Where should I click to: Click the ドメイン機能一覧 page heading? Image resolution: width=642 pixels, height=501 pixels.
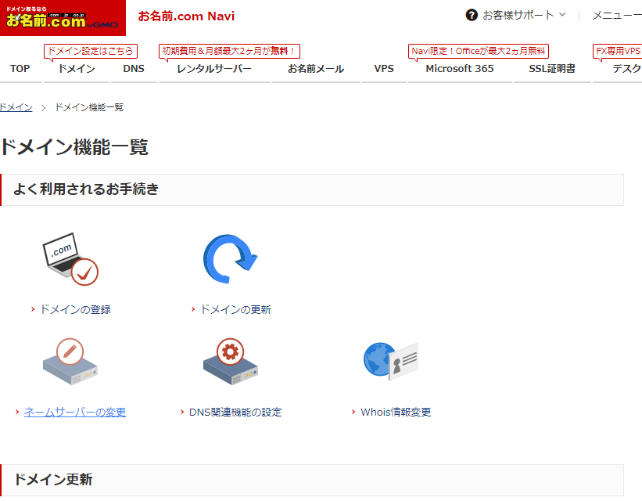tap(74, 146)
